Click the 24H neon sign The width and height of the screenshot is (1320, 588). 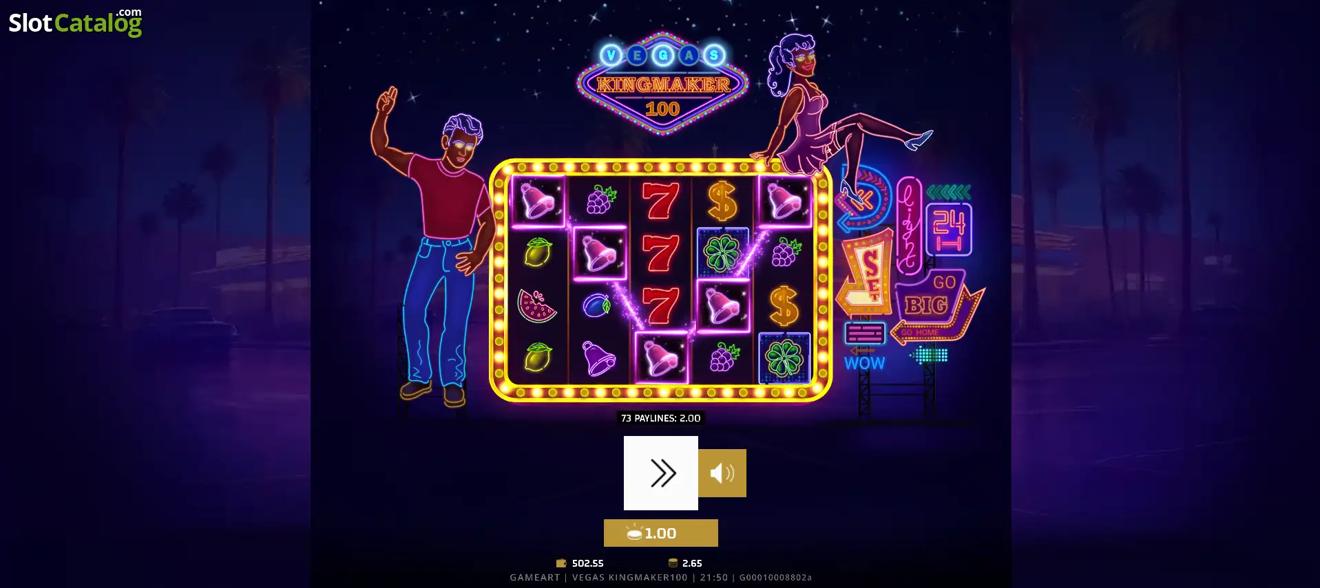click(948, 230)
